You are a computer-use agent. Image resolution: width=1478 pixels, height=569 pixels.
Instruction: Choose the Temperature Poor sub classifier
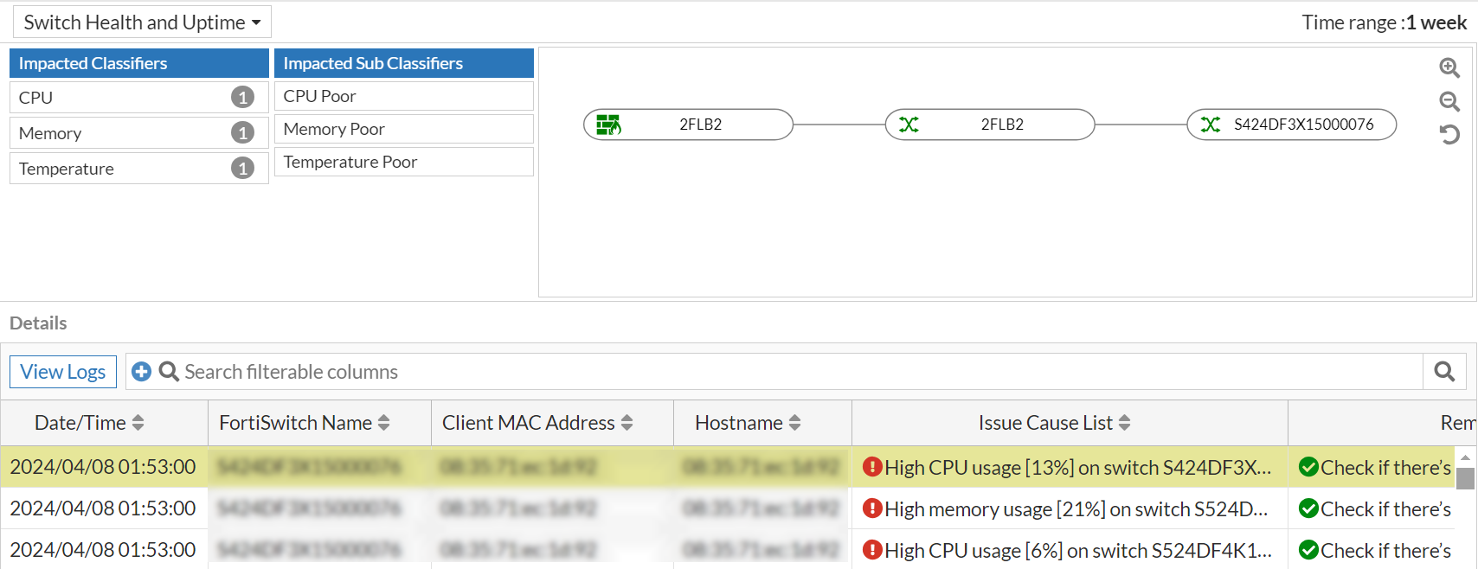coord(403,162)
